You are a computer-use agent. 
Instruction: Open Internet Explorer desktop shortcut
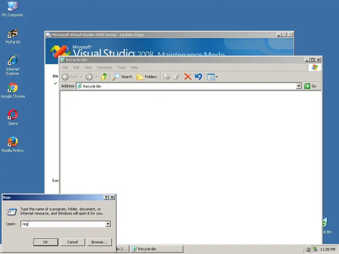[13, 65]
